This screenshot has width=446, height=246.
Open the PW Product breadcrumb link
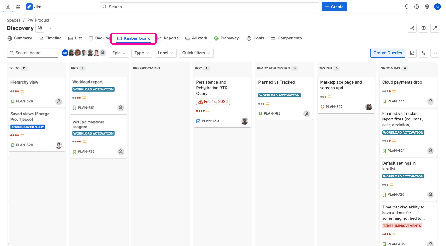(38, 20)
